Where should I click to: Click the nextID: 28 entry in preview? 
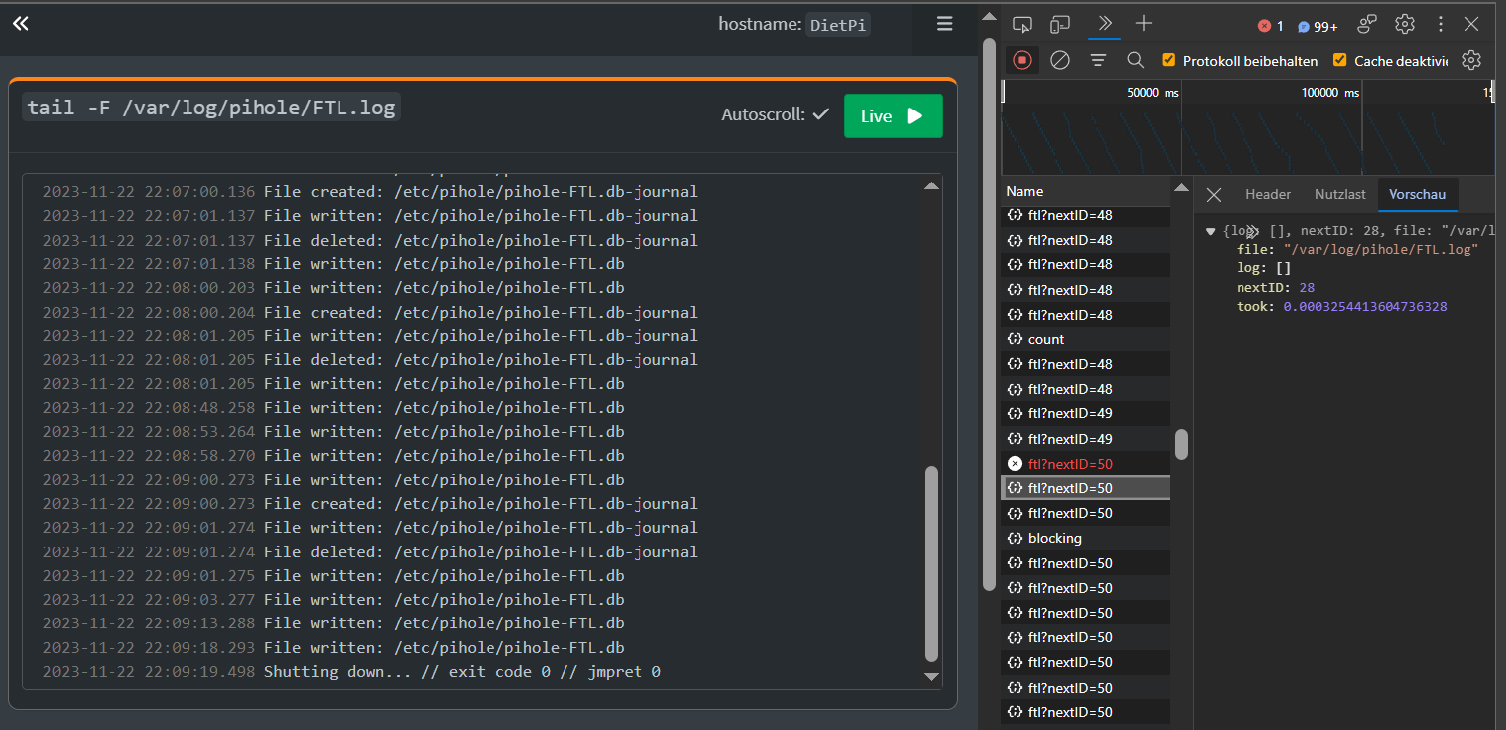tap(1276, 288)
